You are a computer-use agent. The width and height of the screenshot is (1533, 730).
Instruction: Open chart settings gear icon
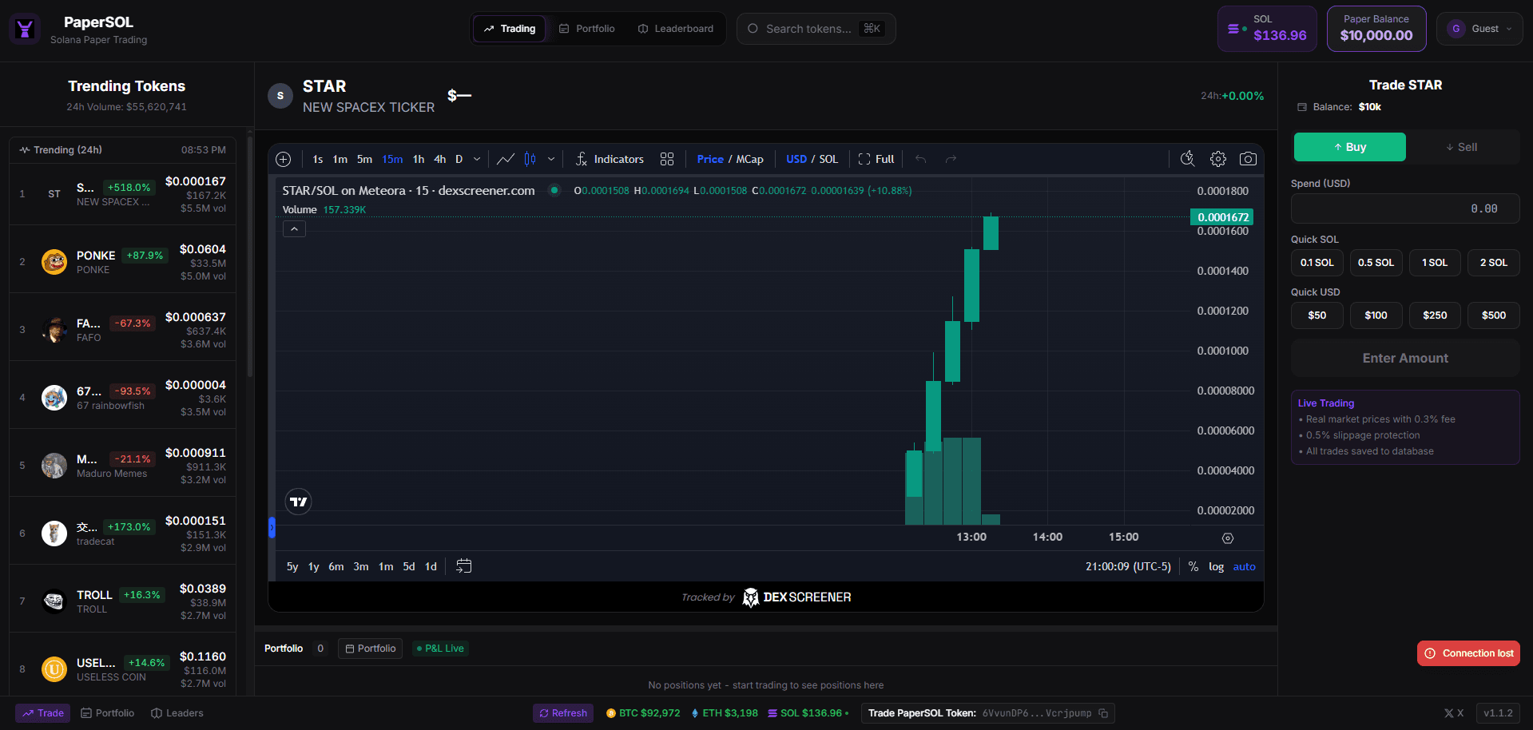point(1217,159)
